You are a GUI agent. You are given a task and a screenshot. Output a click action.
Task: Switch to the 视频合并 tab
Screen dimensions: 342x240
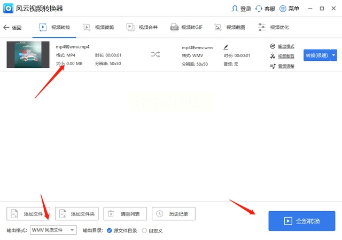pos(142,27)
